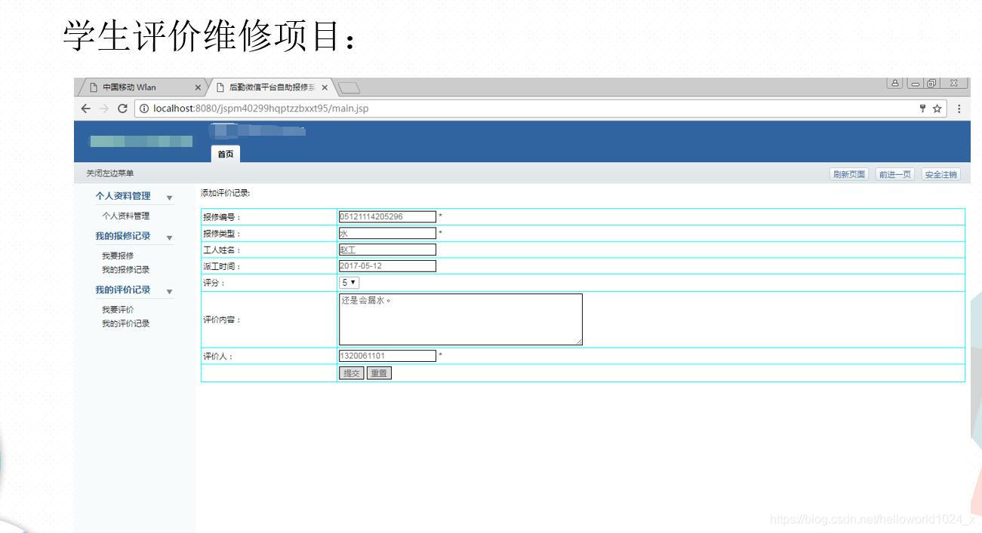
Task: Close the 中国移动 Wlan tab
Action: click(x=199, y=87)
